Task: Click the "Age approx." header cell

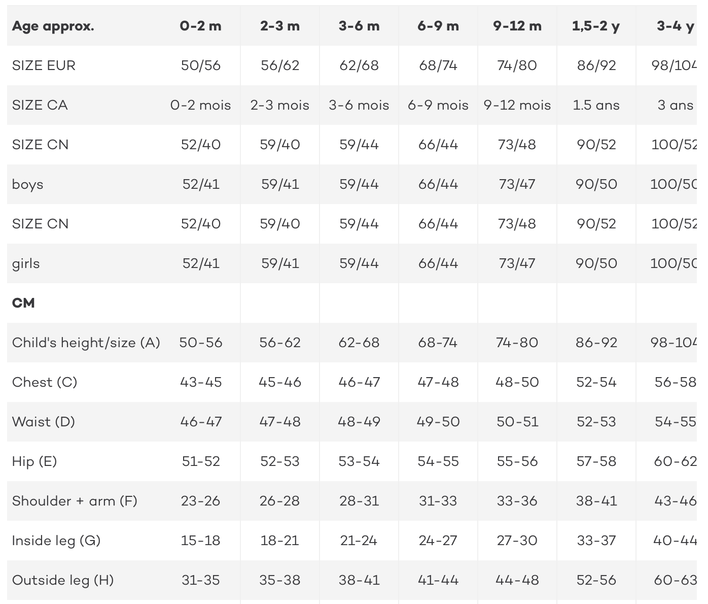Action: click(x=53, y=26)
